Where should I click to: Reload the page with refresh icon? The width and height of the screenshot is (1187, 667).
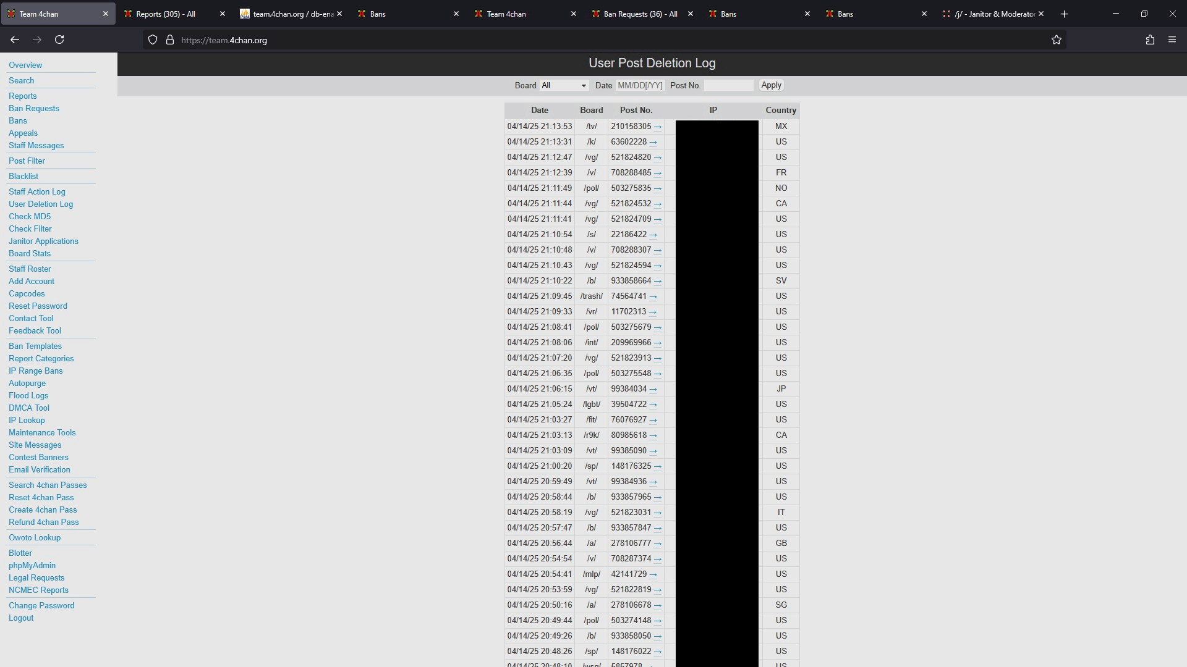pos(59,40)
